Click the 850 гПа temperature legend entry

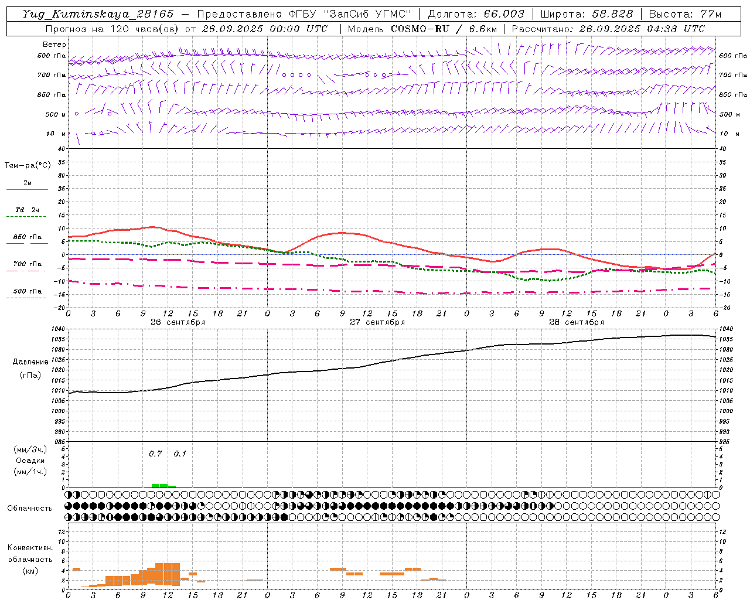pos(27,237)
